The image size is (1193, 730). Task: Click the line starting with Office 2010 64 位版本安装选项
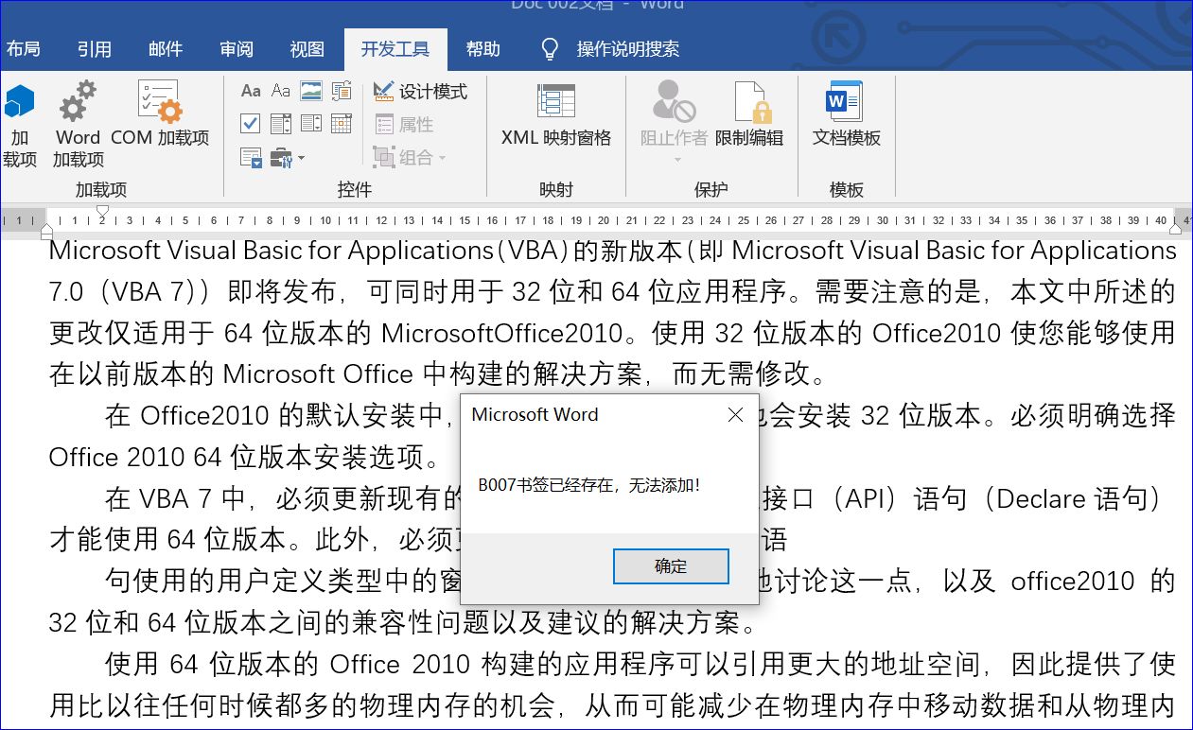244,458
